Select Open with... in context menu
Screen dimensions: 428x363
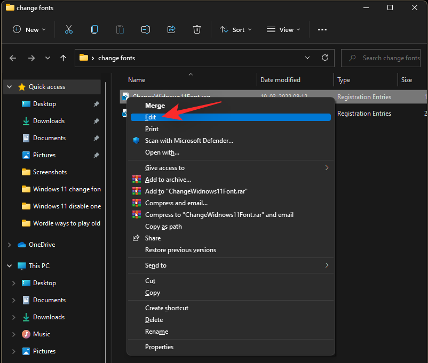[x=231, y=152]
